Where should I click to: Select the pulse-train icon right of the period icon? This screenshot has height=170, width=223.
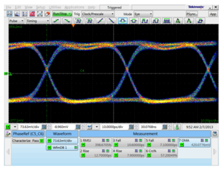[x=156, y=21]
